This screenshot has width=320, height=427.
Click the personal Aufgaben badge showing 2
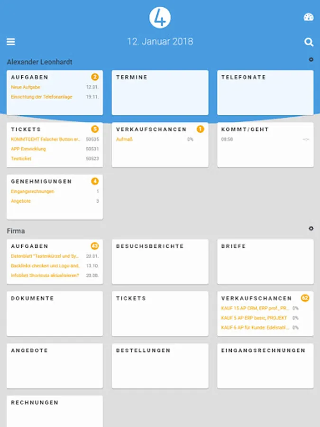[x=95, y=77]
